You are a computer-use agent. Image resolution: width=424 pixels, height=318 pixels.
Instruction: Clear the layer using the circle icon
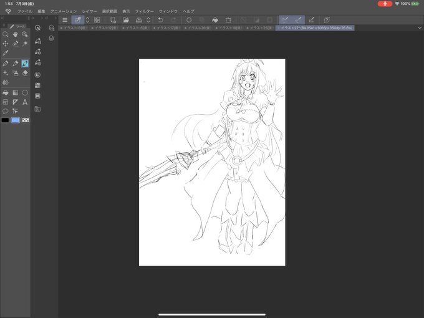click(x=189, y=20)
